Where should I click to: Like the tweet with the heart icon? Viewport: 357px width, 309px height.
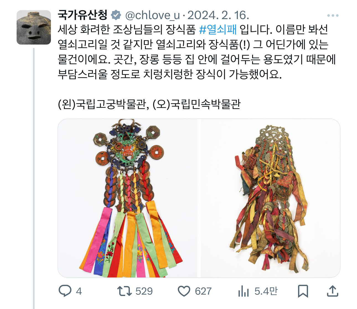184,291
